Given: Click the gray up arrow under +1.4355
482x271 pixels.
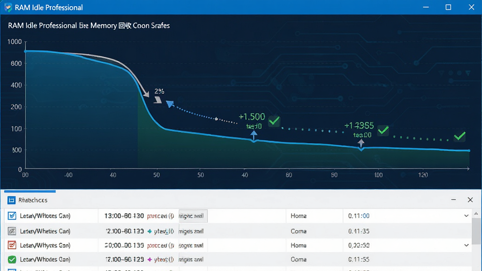Looking at the screenshot, I should (x=361, y=143).
